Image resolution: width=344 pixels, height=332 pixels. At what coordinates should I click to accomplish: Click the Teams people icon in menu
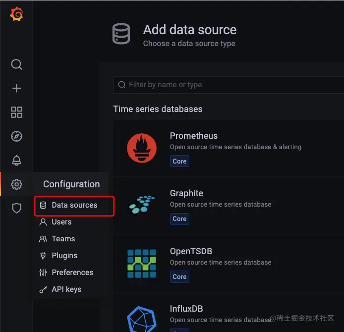(x=43, y=239)
